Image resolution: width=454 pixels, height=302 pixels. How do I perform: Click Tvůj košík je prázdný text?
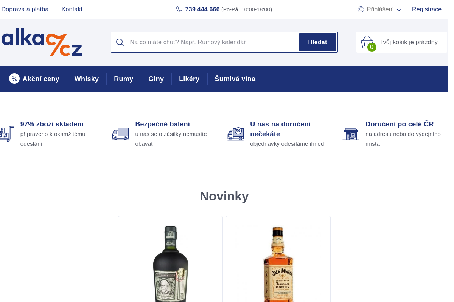coord(409,42)
